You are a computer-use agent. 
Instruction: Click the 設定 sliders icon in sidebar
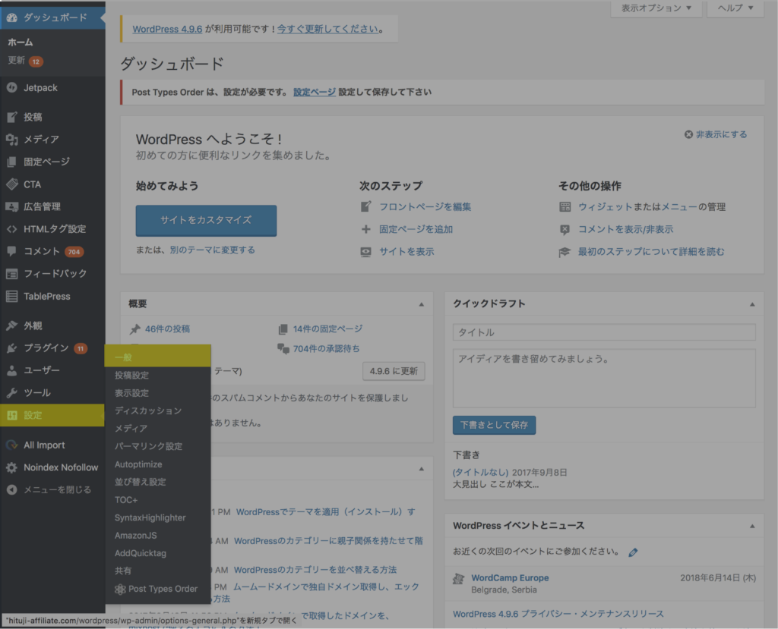pos(12,415)
